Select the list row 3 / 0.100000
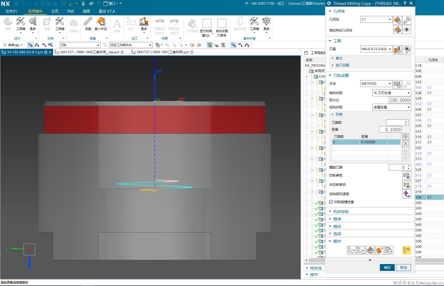The width and height of the screenshot is (444, 286). (366, 142)
